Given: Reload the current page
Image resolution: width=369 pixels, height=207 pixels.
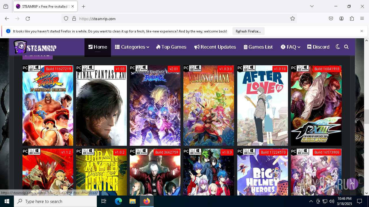Looking at the screenshot, I should pyautogui.click(x=28, y=19).
